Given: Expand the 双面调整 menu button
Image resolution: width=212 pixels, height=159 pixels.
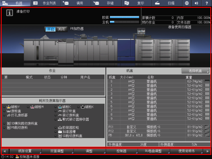Looking at the screenshot, I should 57,151.
